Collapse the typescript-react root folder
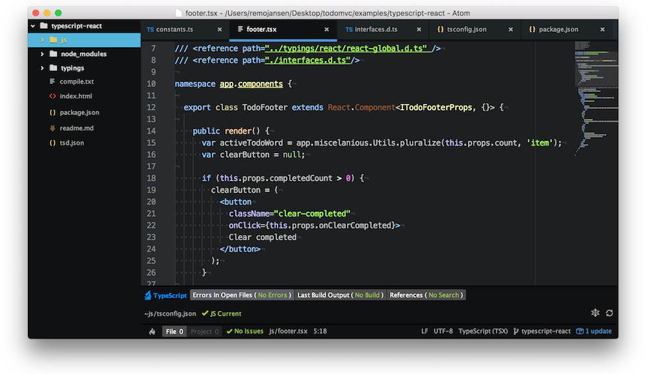Image resolution: width=650 pixels, height=374 pixels. tap(32, 26)
